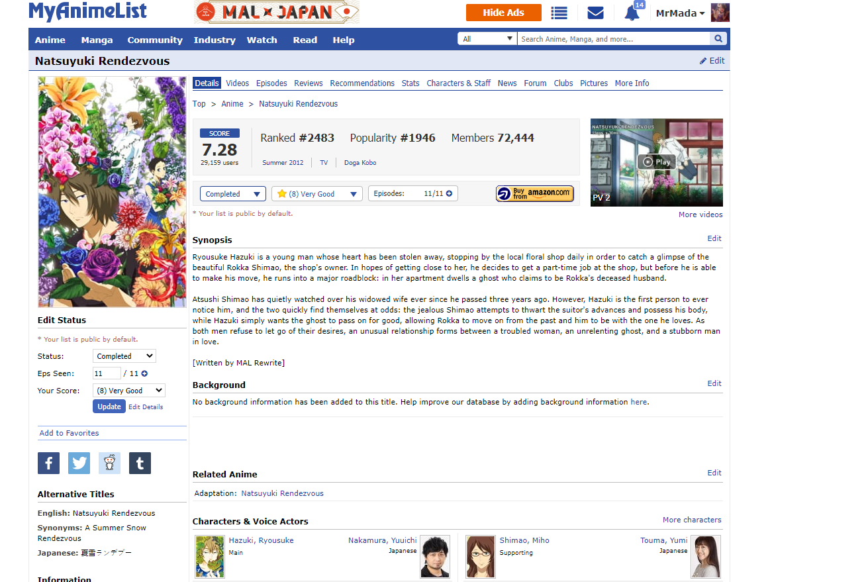868x582 pixels.
Task: Open the MrMada account dropdown
Action: pyautogui.click(x=680, y=13)
